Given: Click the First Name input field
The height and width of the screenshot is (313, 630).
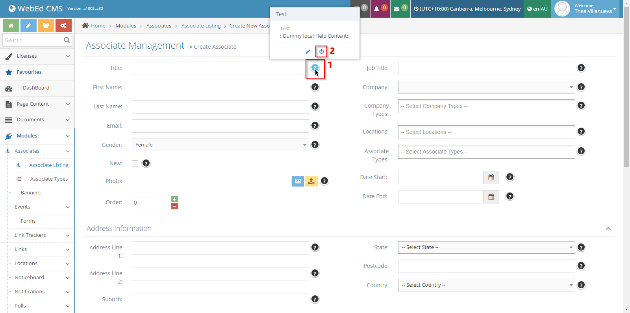Looking at the screenshot, I should [x=220, y=88].
